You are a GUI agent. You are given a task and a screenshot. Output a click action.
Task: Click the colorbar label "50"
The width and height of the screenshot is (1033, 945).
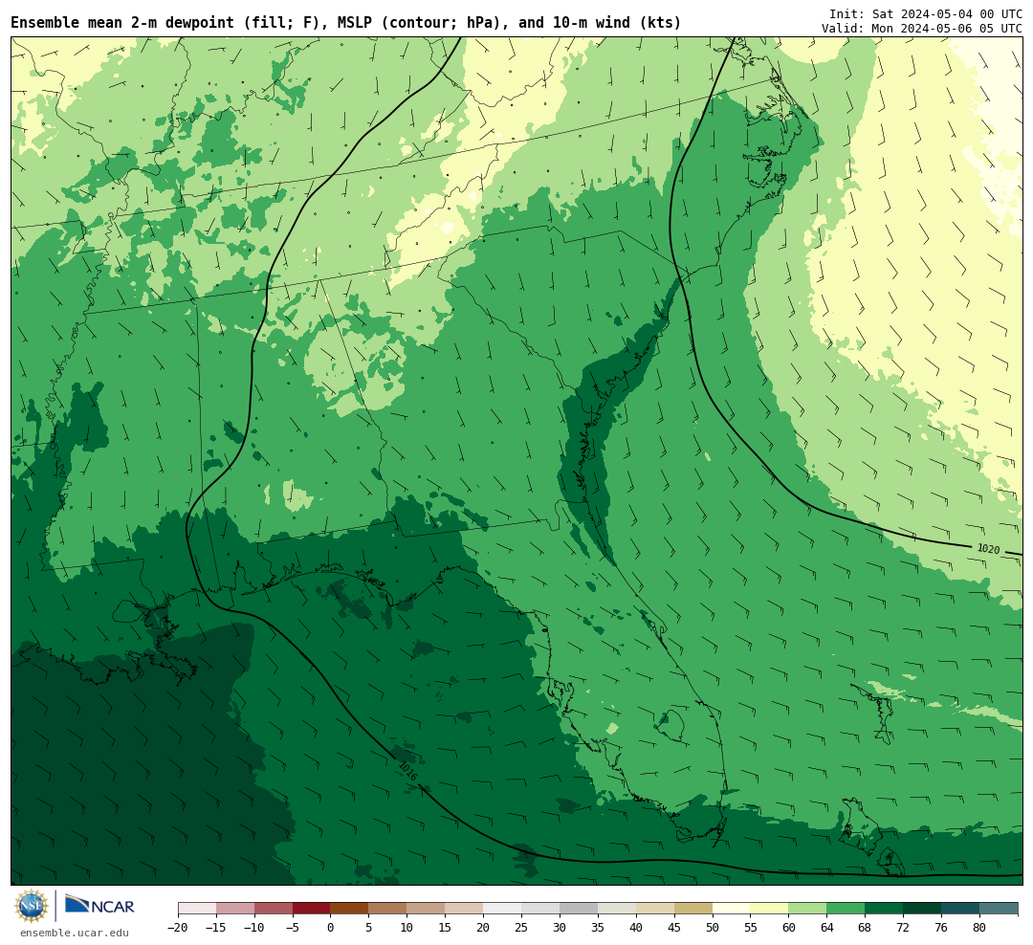[713, 928]
